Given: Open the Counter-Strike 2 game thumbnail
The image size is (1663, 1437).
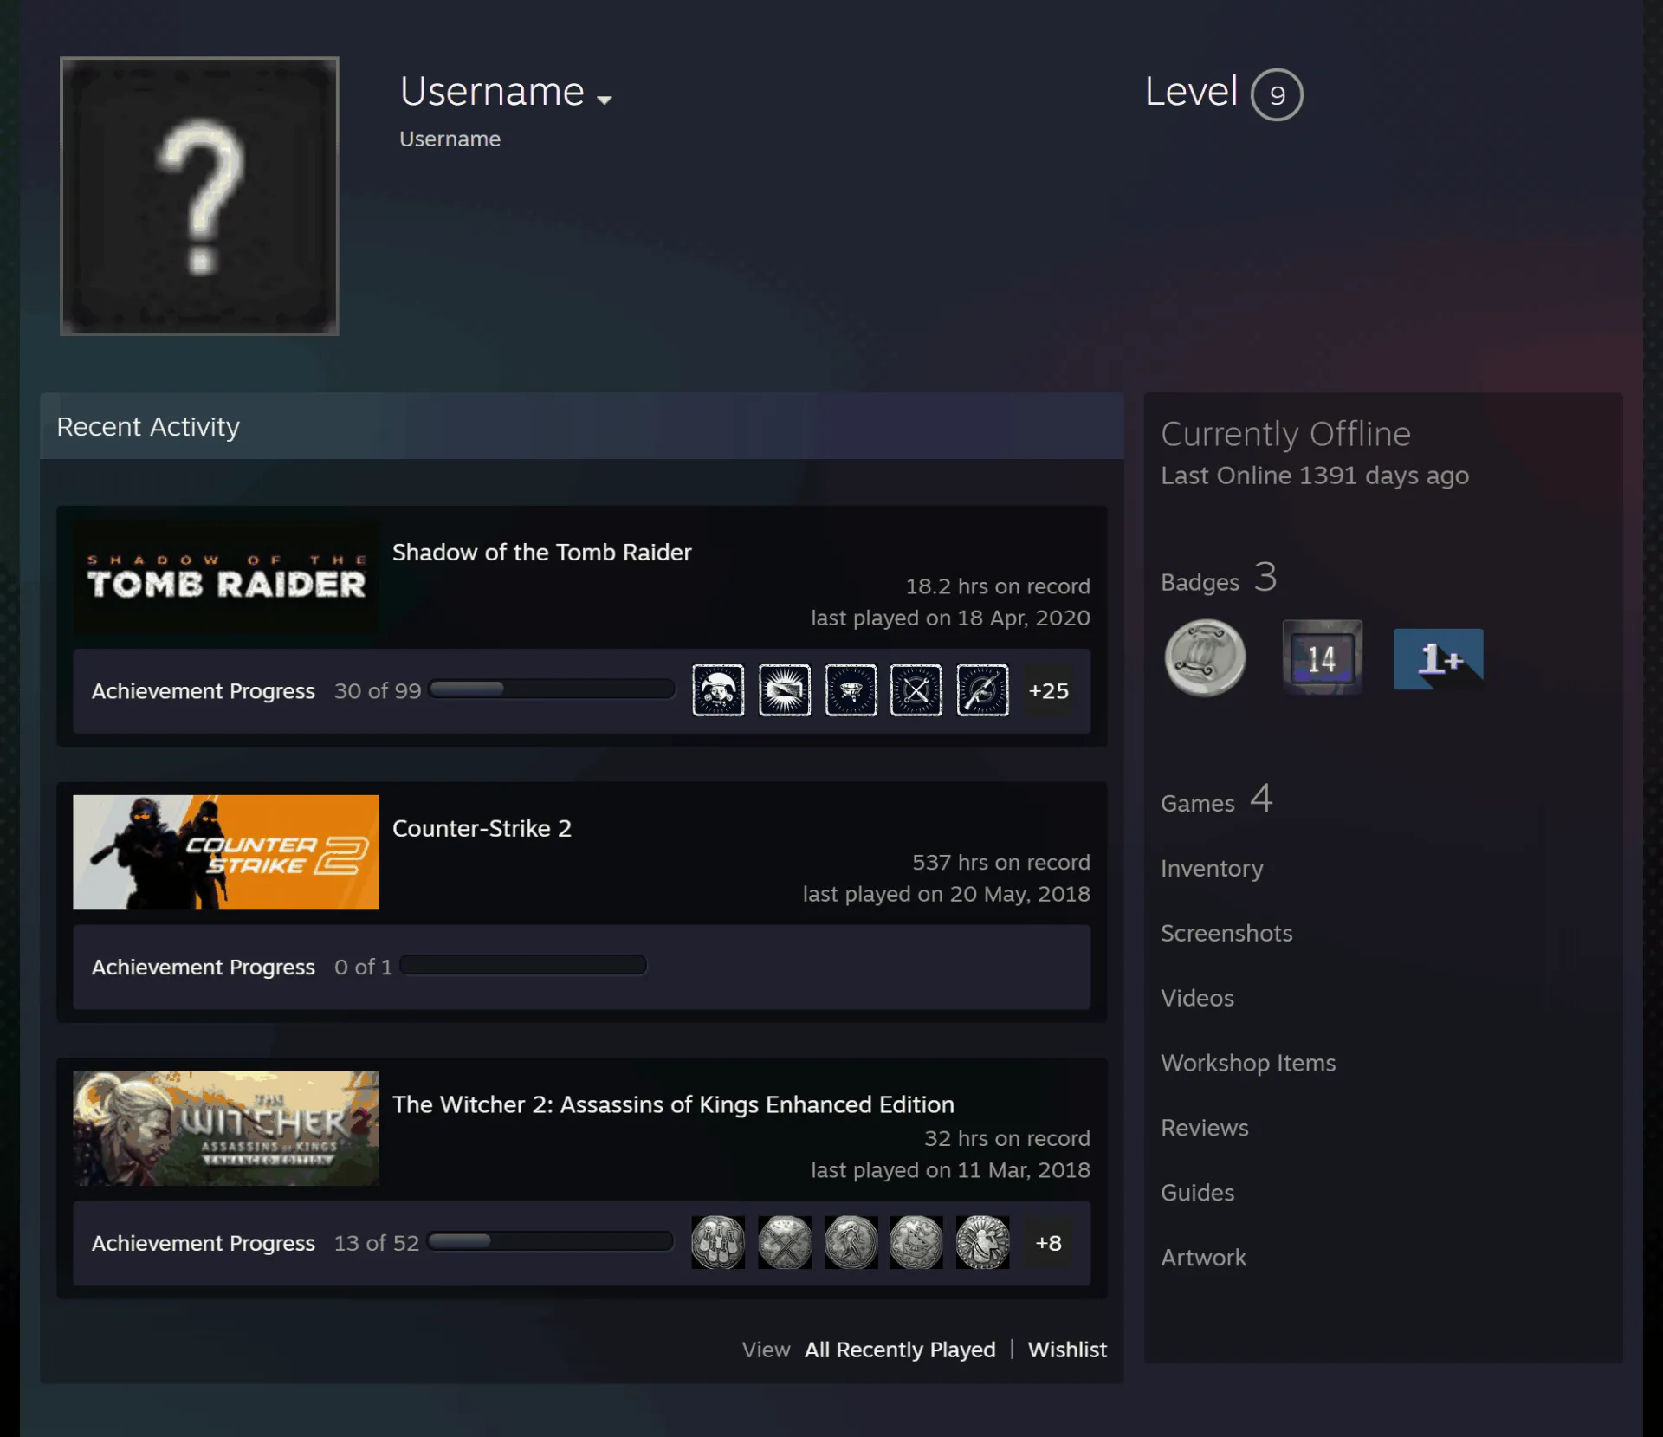Looking at the screenshot, I should click(x=226, y=852).
